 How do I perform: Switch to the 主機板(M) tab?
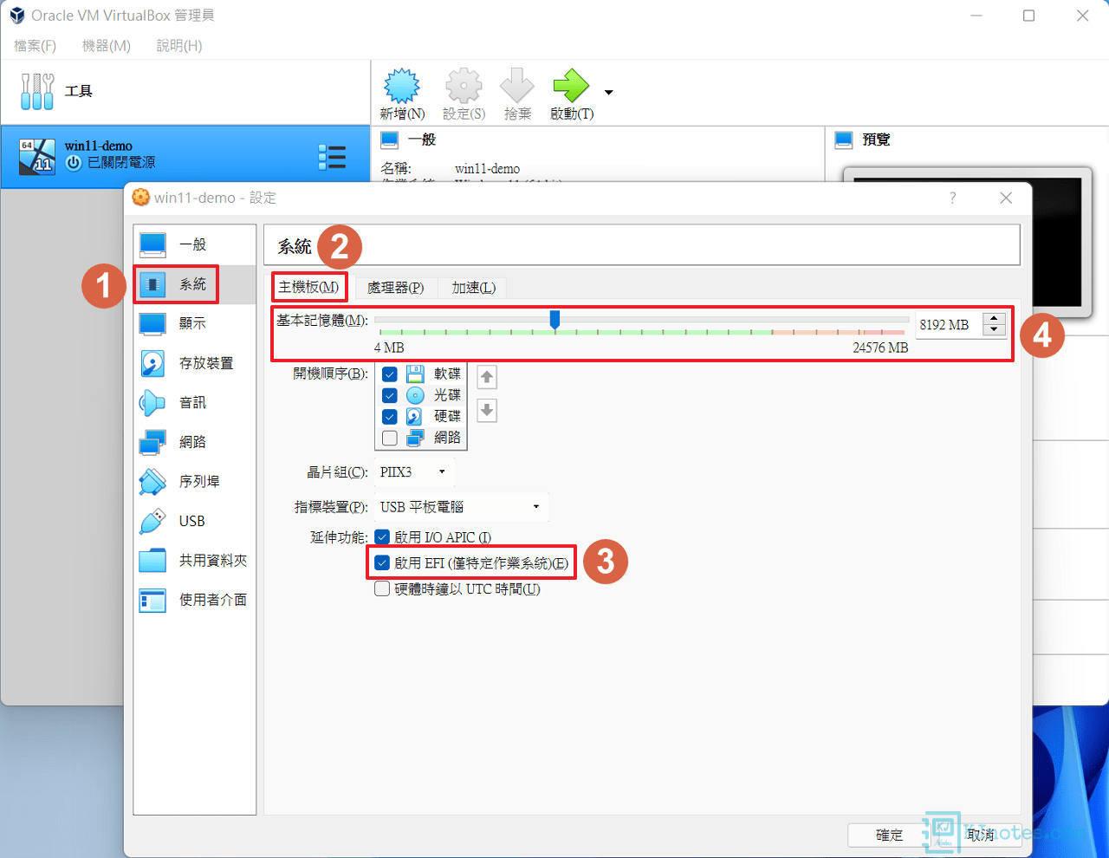309,287
